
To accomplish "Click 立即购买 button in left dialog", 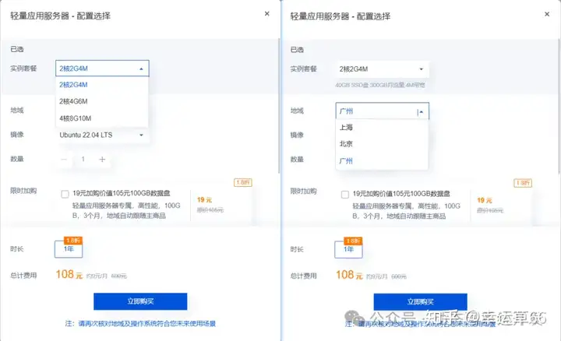I will [x=140, y=301].
